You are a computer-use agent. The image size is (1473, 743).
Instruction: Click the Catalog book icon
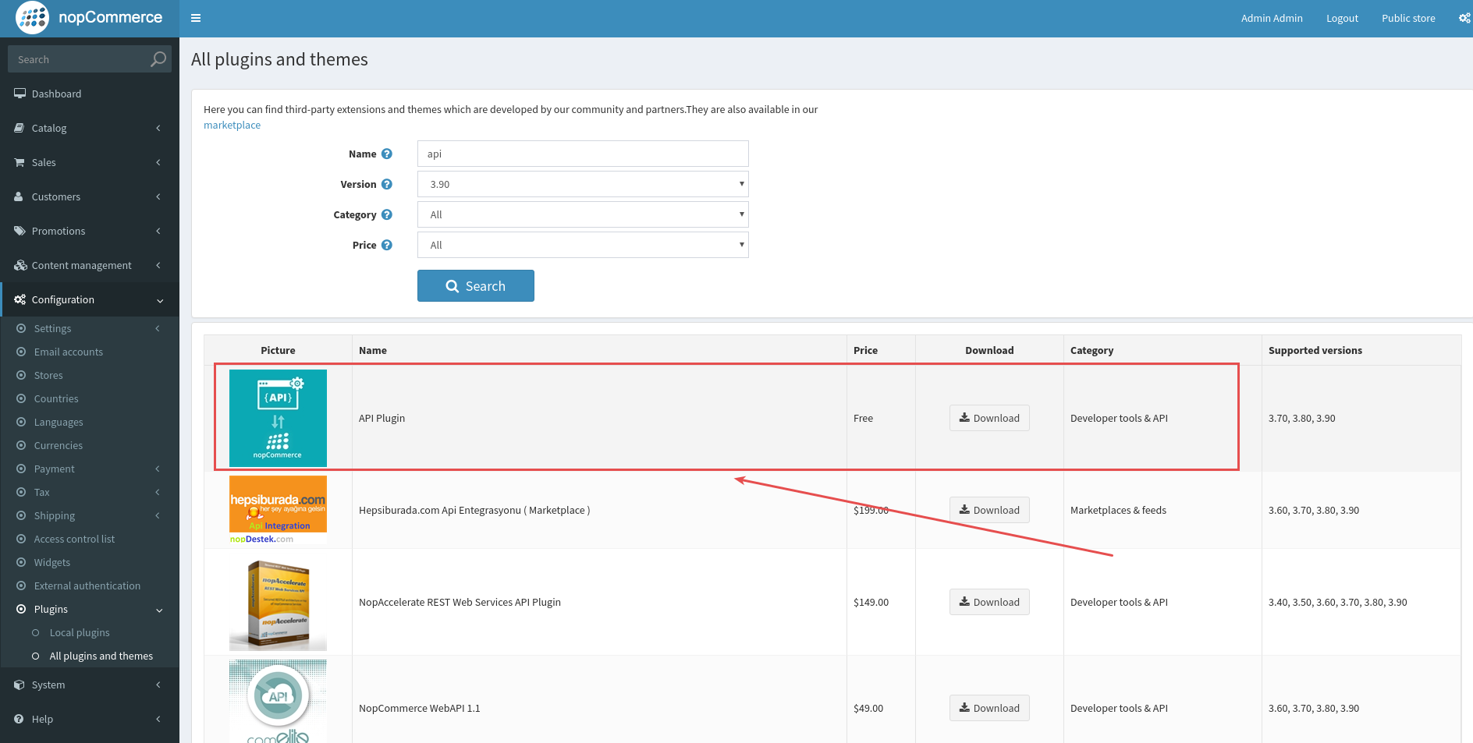pyautogui.click(x=20, y=128)
